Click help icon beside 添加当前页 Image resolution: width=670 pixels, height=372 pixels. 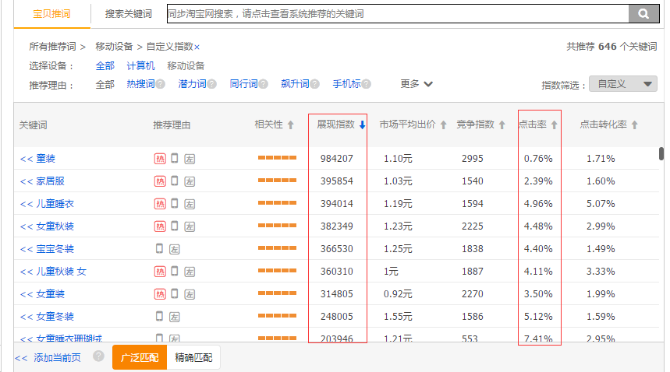coord(98,356)
